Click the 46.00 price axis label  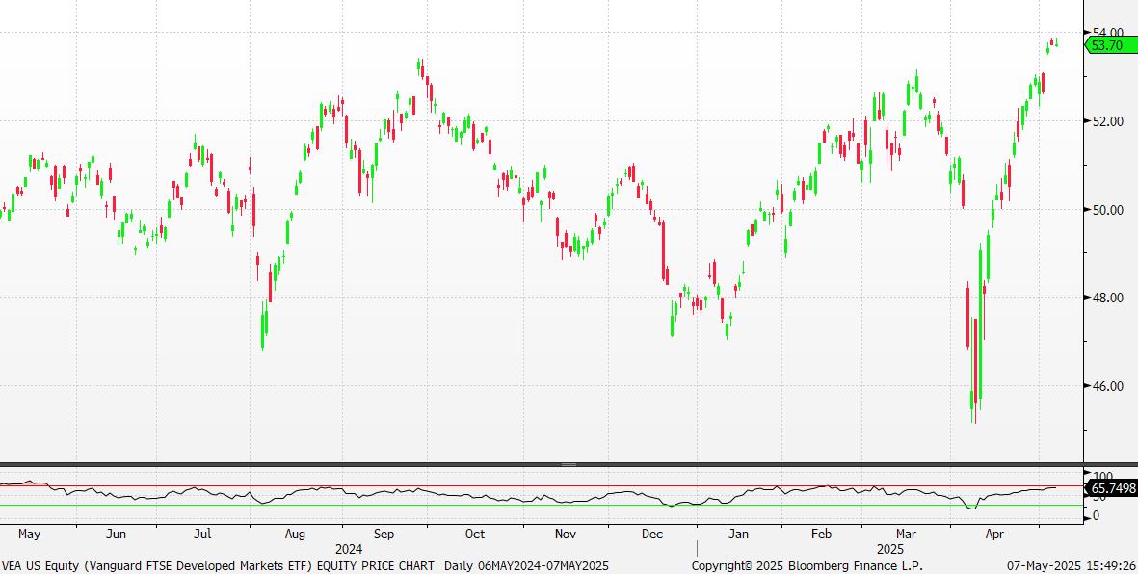coord(1107,386)
